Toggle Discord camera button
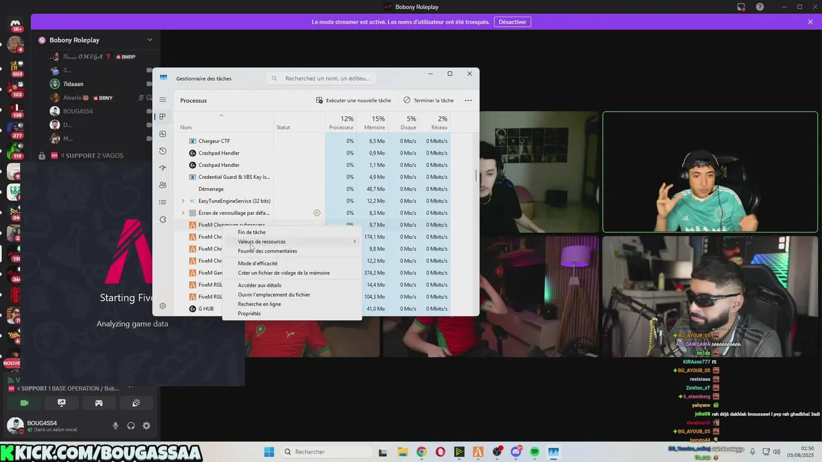822x462 pixels. (24, 403)
